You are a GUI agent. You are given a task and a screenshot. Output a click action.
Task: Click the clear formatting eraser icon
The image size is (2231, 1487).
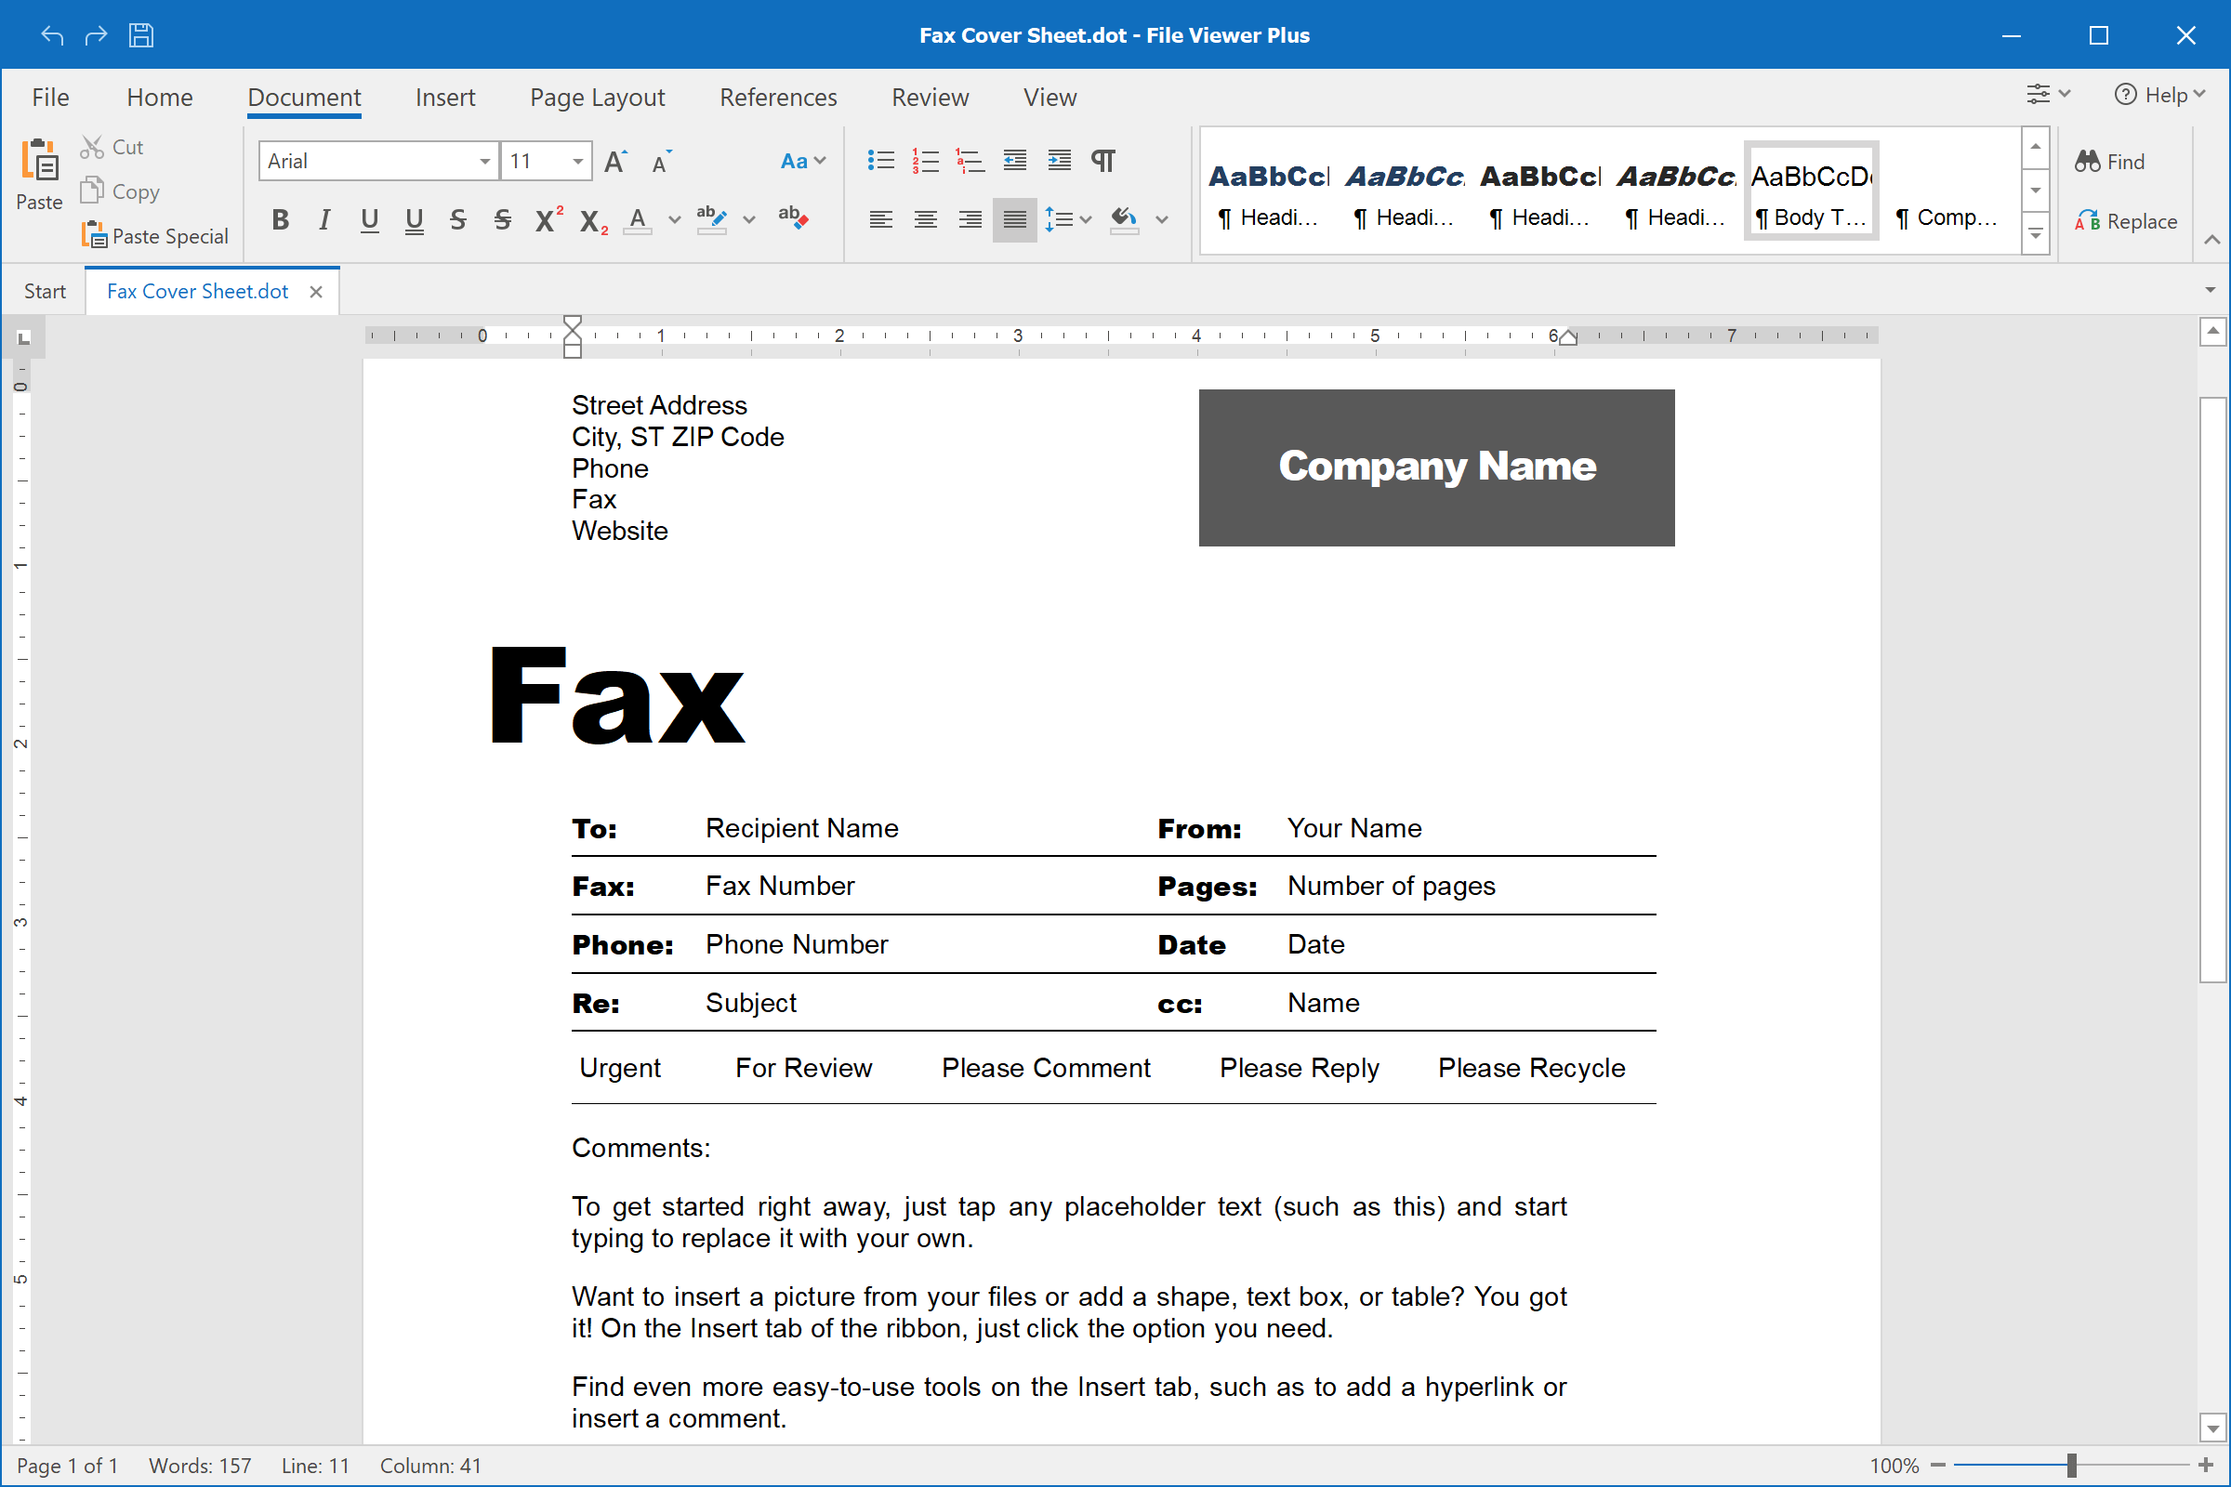coord(793,218)
